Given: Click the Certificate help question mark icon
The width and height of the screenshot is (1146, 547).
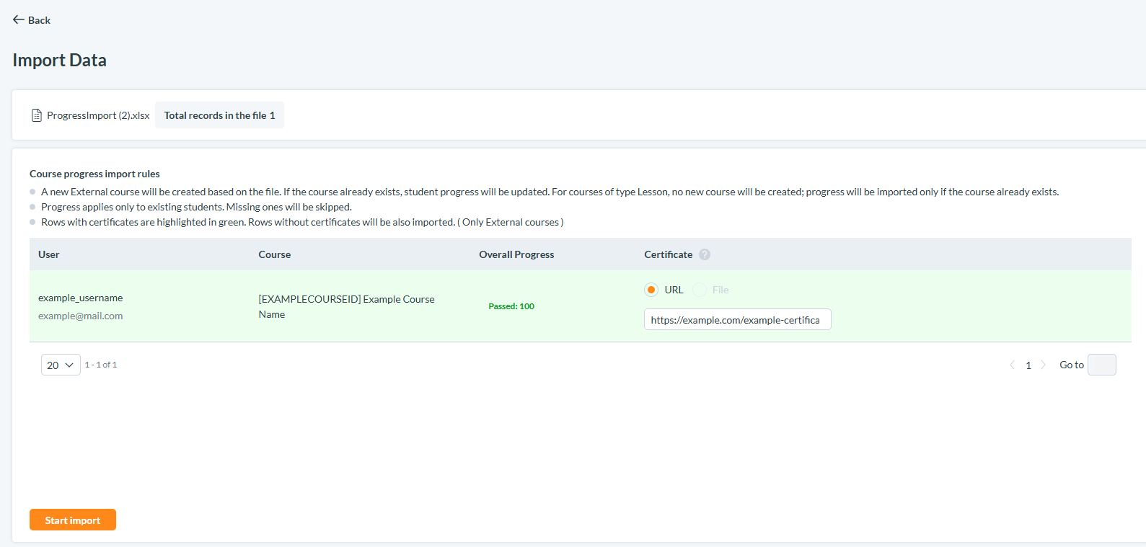Looking at the screenshot, I should [705, 254].
